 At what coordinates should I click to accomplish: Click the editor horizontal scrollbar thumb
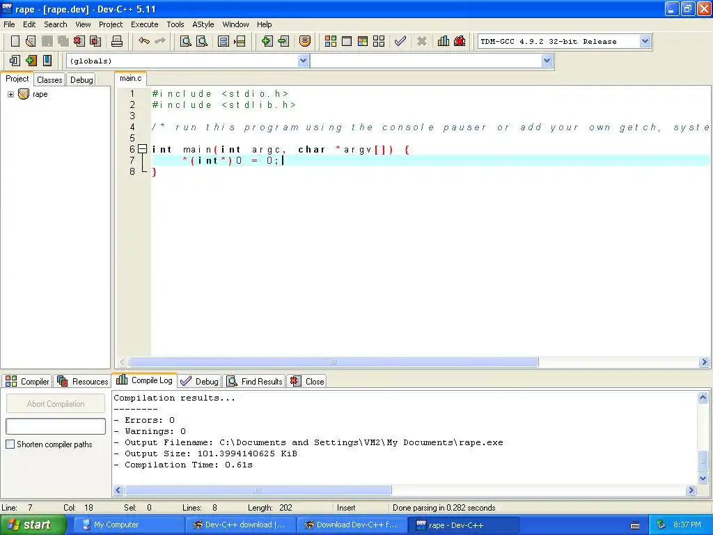coord(334,362)
